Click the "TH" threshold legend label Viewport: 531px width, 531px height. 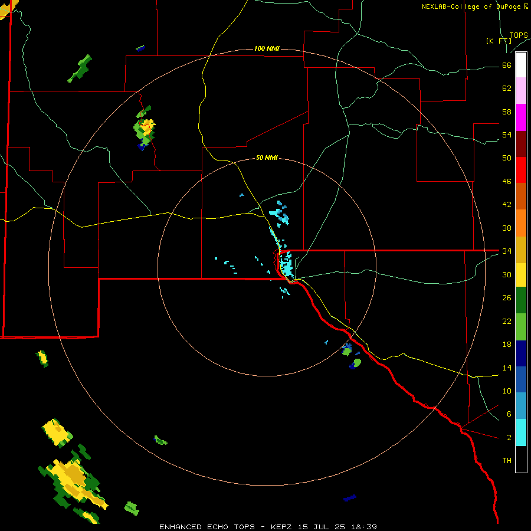click(507, 460)
